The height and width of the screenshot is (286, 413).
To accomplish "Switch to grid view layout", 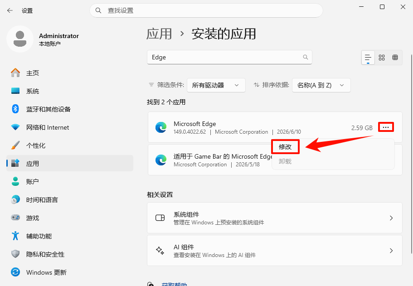I will coord(382,58).
